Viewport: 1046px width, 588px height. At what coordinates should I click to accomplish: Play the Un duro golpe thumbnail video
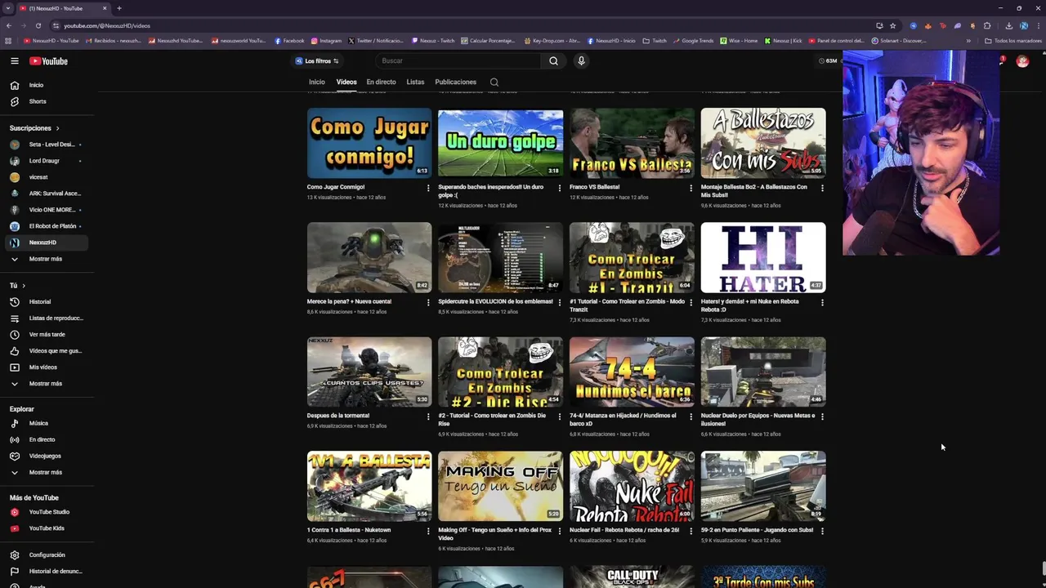point(500,143)
